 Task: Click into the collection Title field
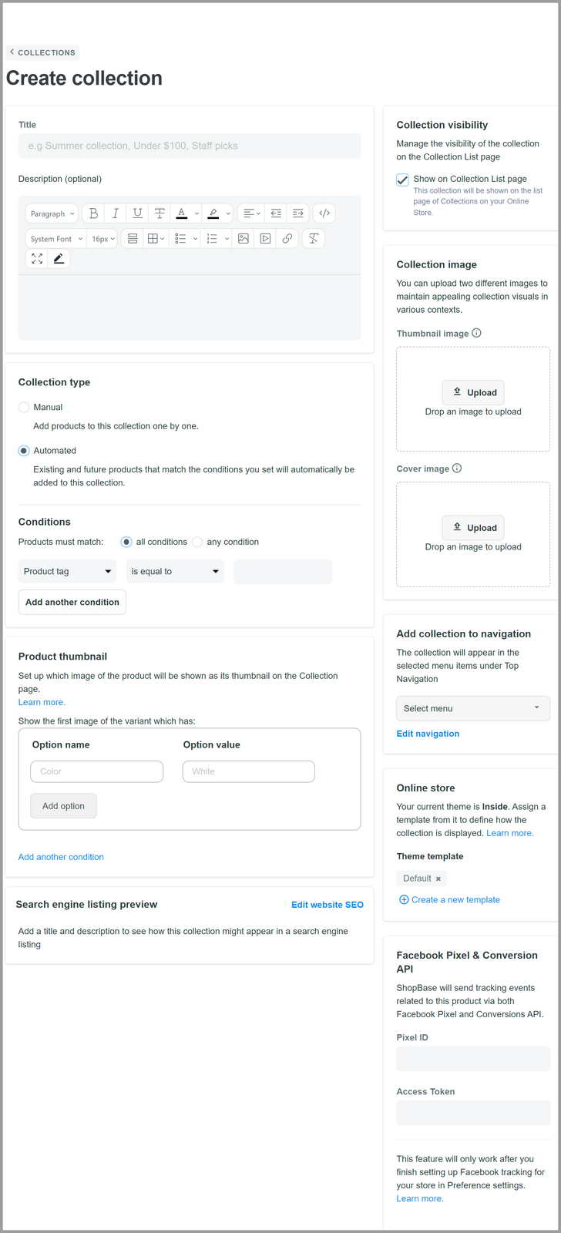point(189,146)
